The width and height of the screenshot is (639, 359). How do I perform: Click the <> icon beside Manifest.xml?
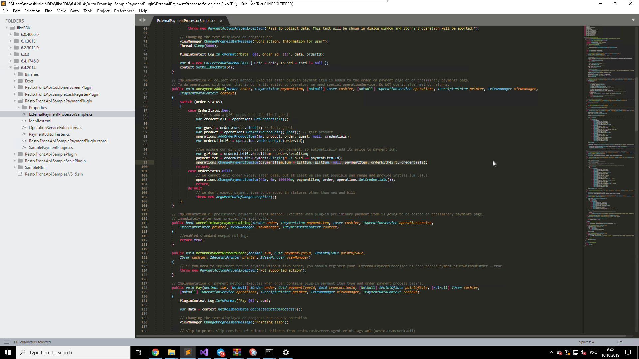click(24, 121)
